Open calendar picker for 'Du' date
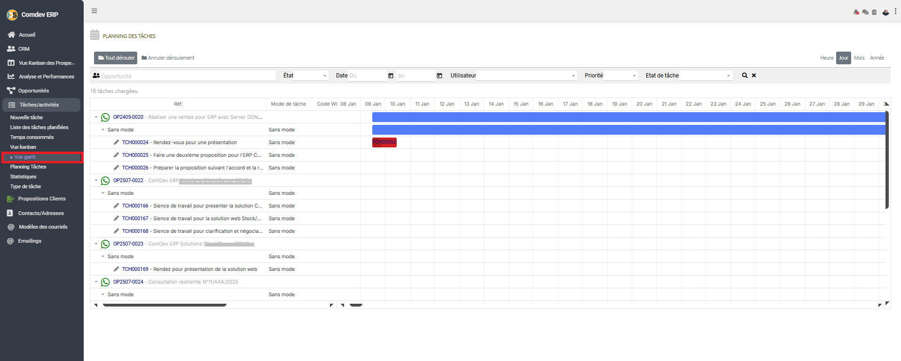901x361 pixels. [x=391, y=76]
